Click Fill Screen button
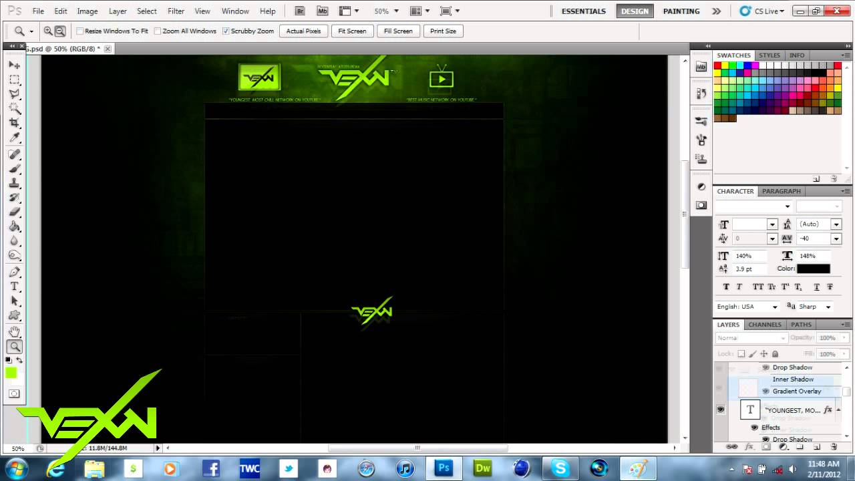 398,31
